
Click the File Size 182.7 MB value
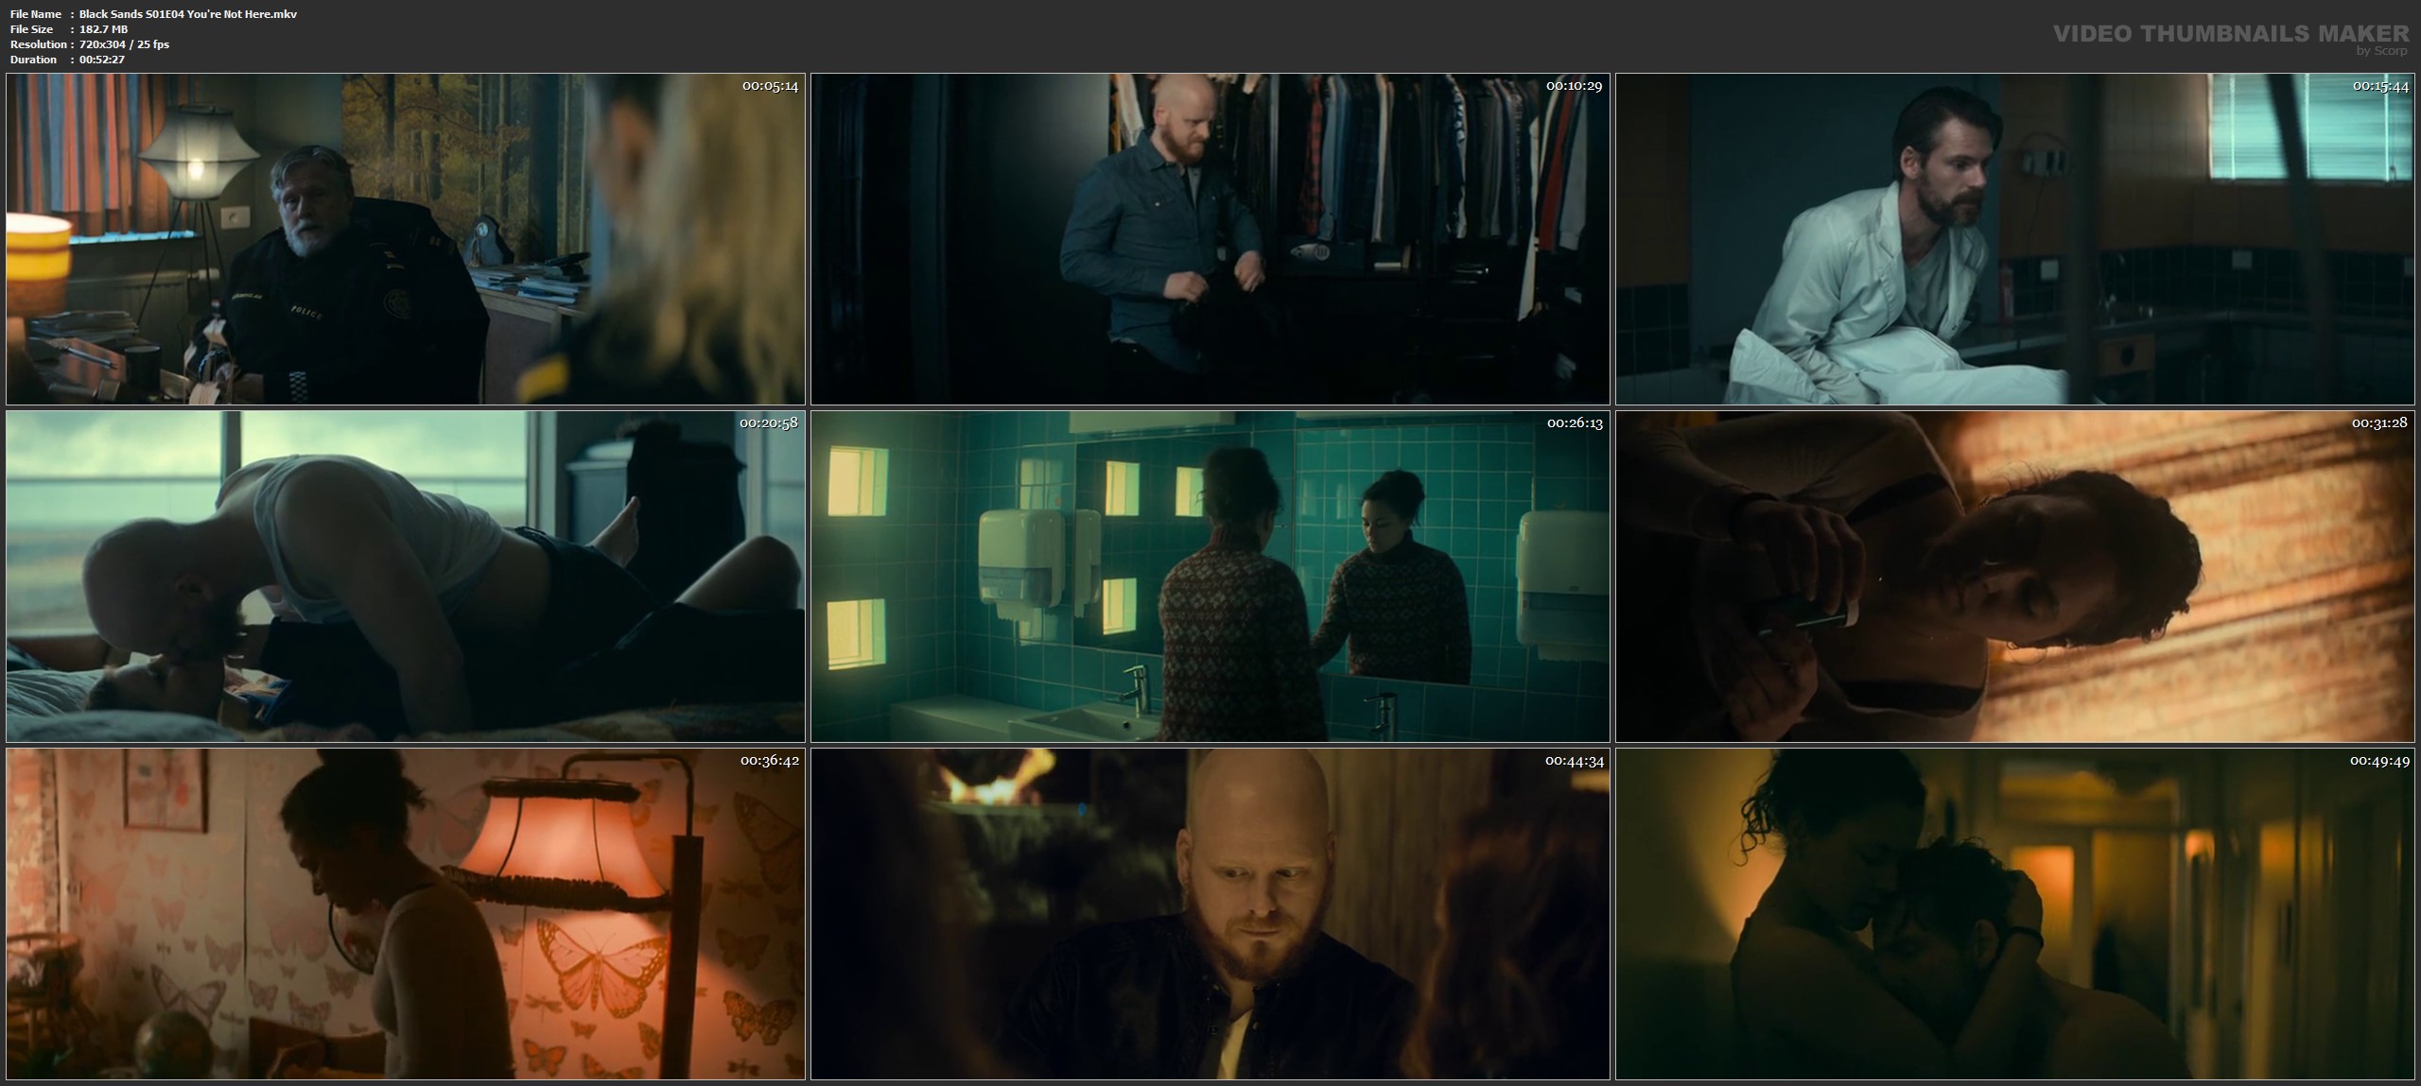click(x=103, y=29)
